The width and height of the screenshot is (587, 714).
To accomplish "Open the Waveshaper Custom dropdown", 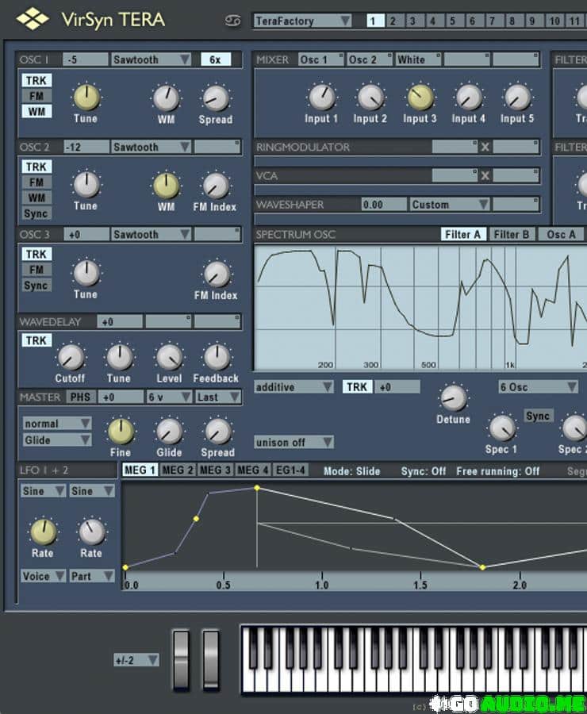I will pos(450,205).
